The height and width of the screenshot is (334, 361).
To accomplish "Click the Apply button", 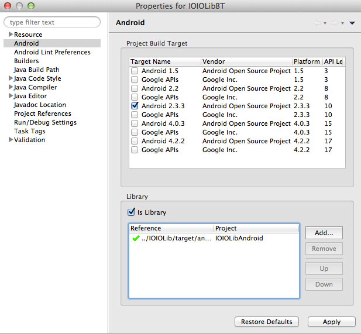I will [x=332, y=322].
